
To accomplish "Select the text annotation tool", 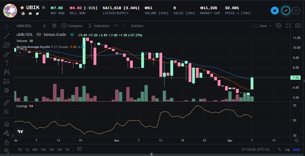I will coord(7,63).
